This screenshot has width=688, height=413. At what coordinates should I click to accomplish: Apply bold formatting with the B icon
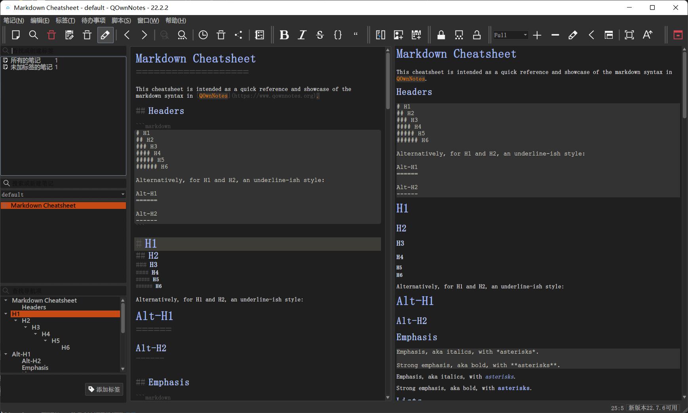284,35
